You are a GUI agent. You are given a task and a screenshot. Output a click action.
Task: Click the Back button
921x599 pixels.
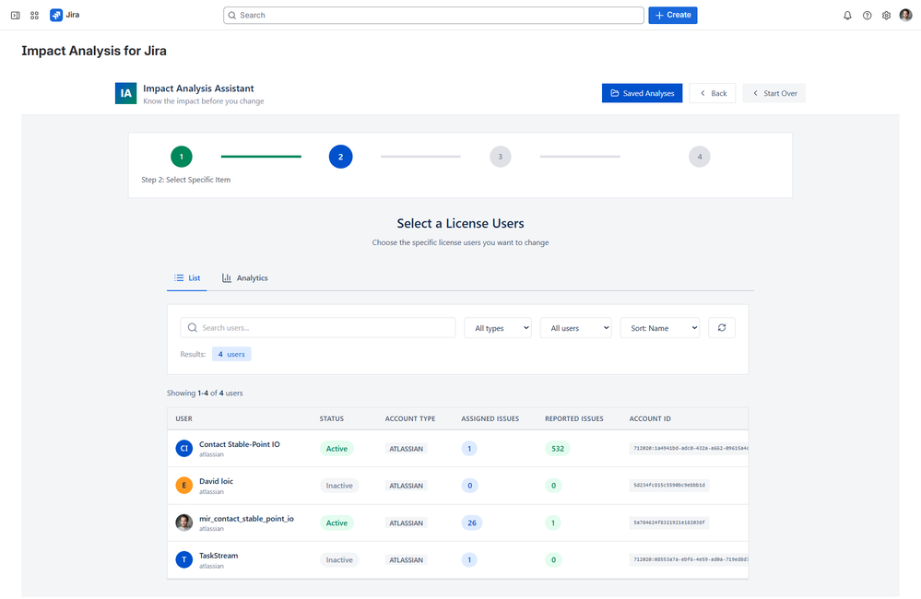713,93
